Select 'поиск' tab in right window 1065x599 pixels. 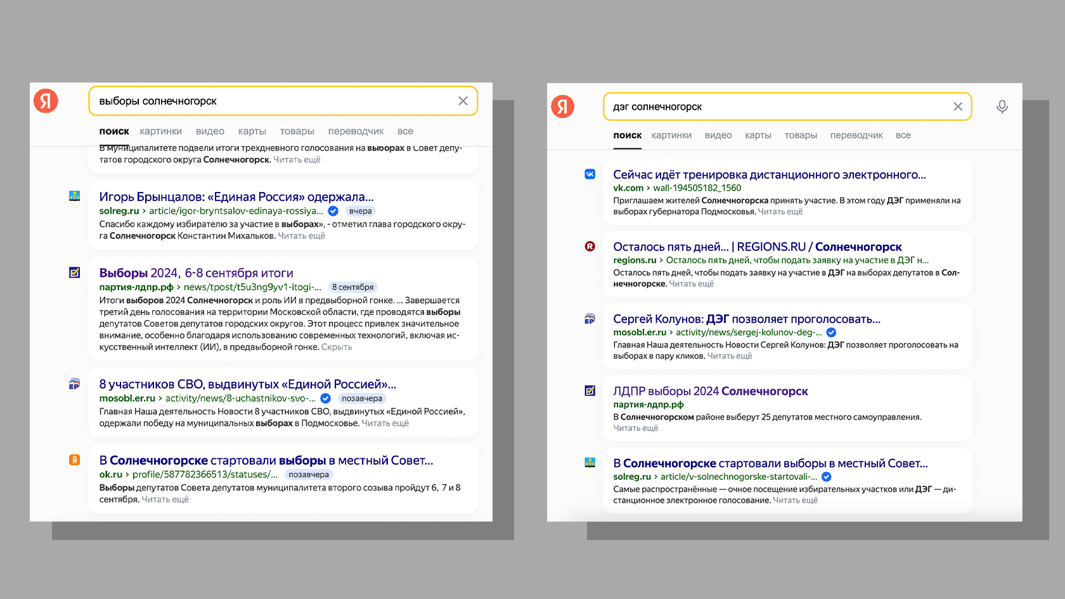click(x=628, y=136)
